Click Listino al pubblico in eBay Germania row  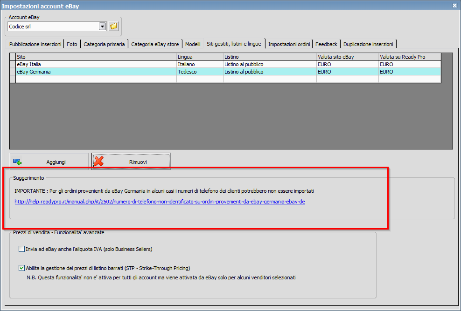point(270,72)
